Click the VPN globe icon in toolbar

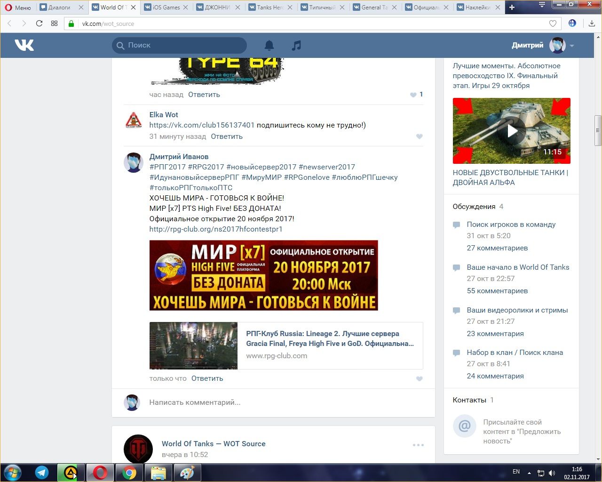pos(572,23)
